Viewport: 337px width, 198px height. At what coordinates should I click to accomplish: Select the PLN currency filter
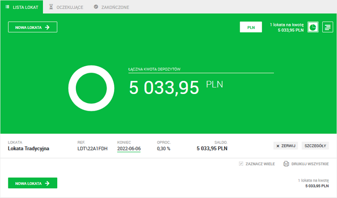click(x=251, y=27)
